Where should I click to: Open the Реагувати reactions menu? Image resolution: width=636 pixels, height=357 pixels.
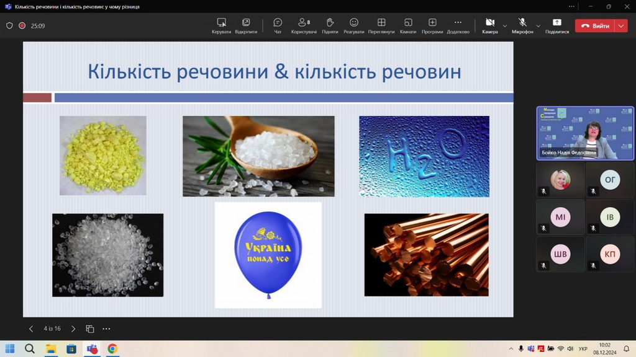[x=353, y=25]
